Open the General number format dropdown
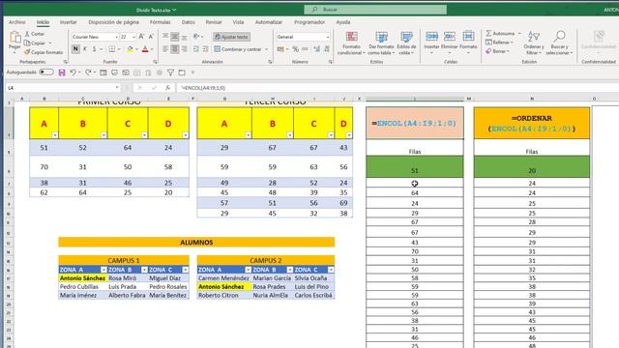This screenshot has height=348, width=619. (328, 37)
